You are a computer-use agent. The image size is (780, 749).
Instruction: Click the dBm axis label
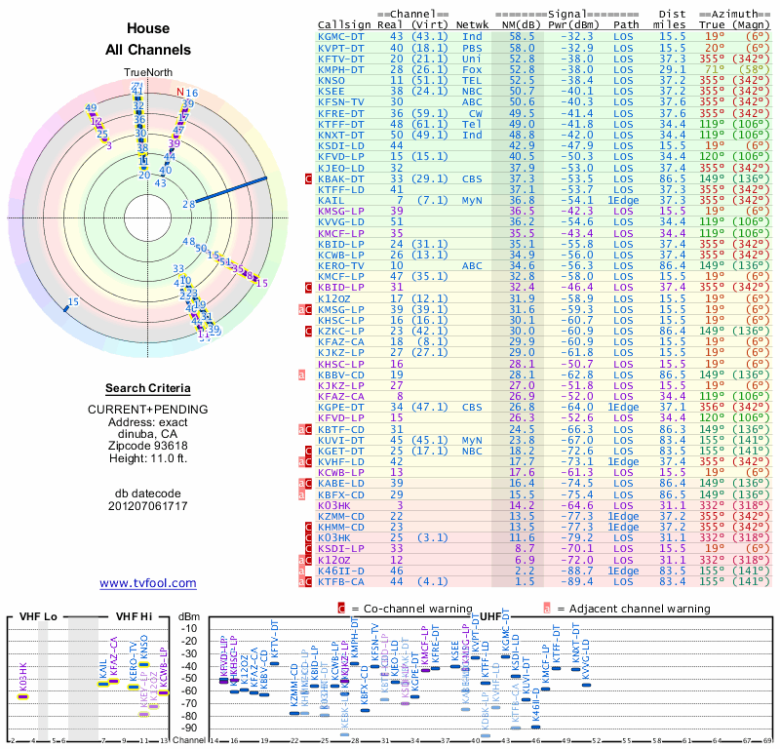[189, 617]
